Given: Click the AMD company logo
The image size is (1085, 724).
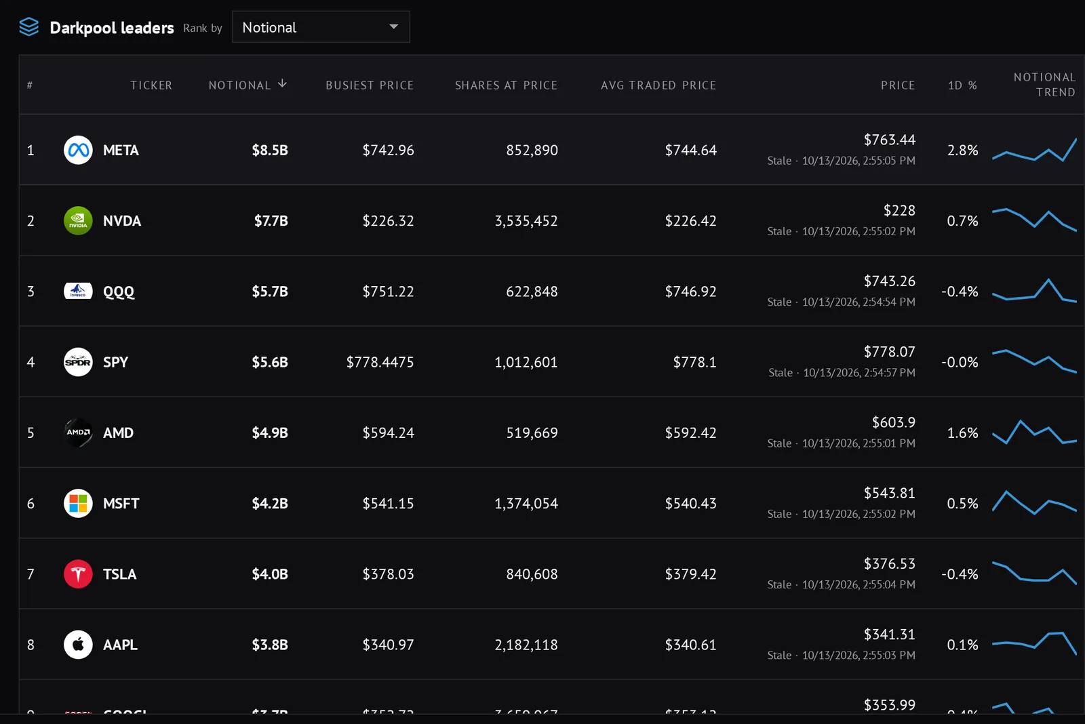Looking at the screenshot, I should pos(78,433).
